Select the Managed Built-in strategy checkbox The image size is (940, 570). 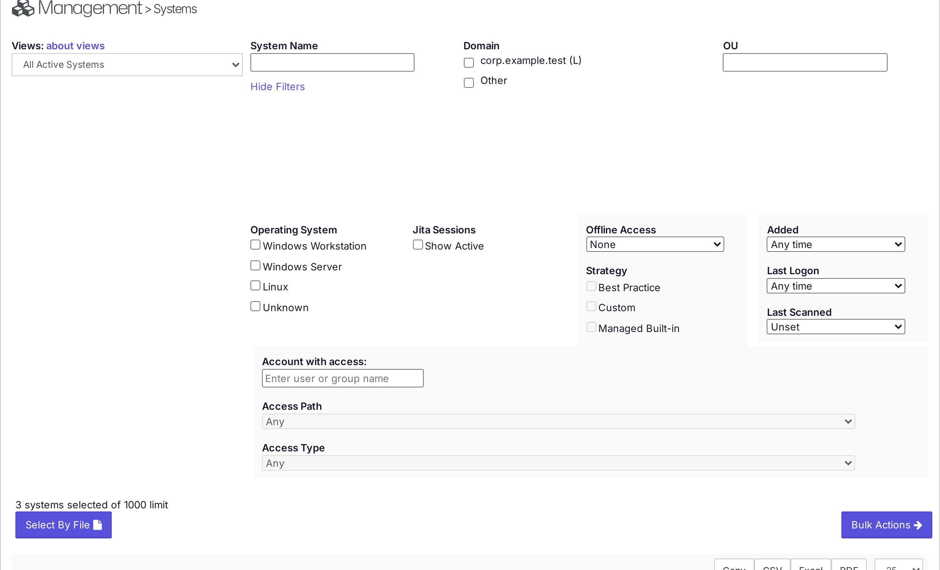point(591,327)
